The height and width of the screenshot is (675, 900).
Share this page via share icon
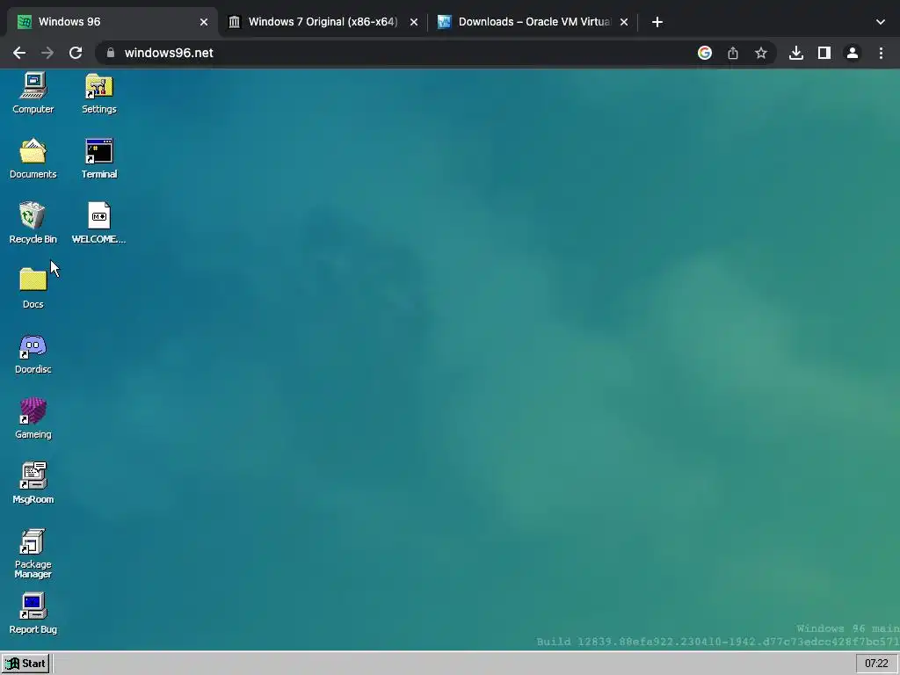click(733, 53)
